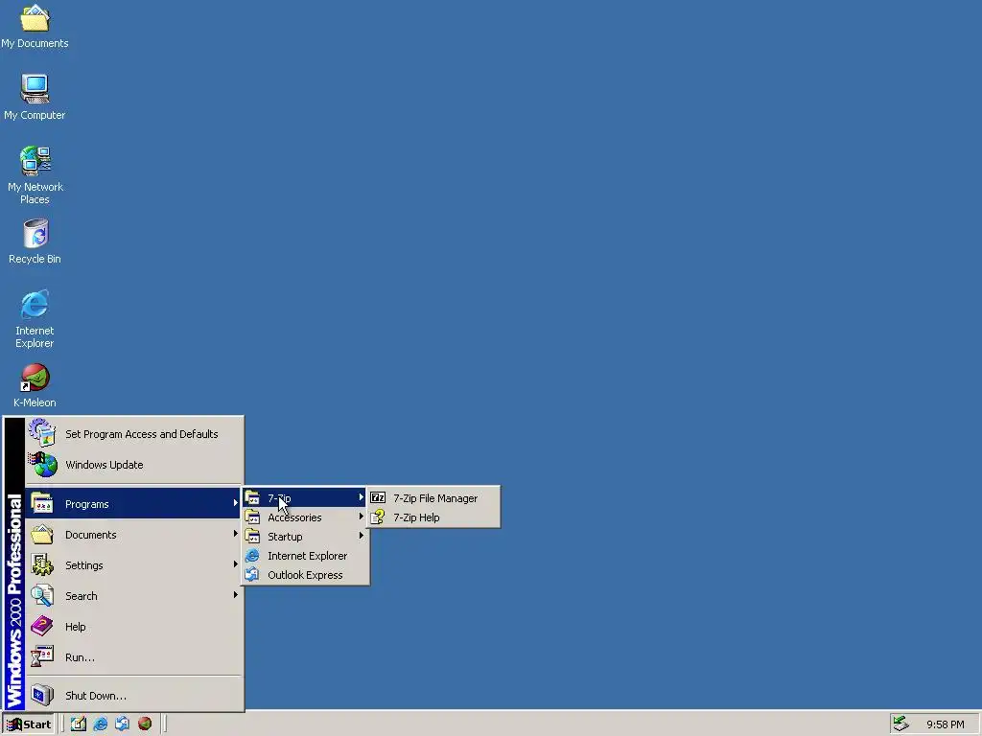
Task: Click the Search magnifier icon
Action: [42, 595]
